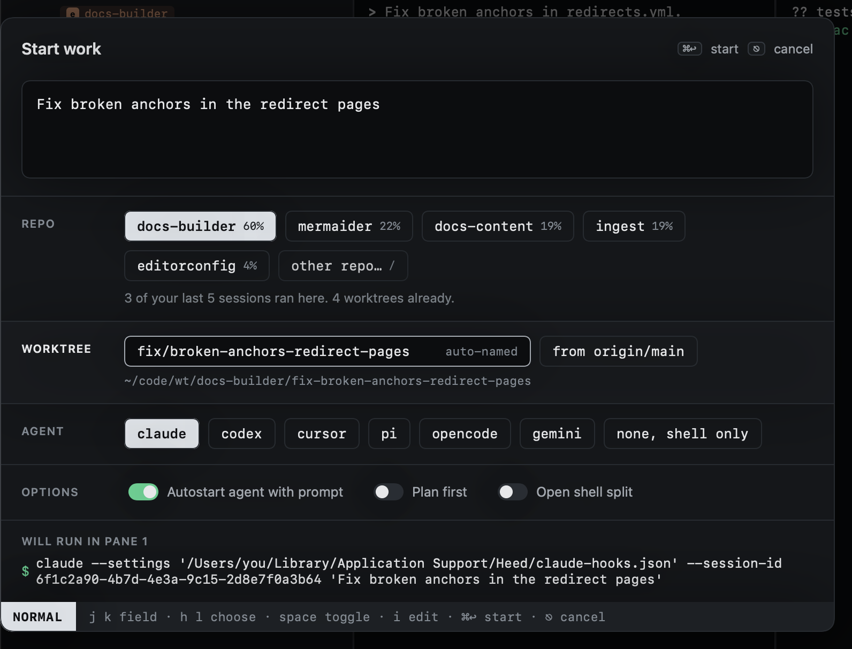852x649 pixels.
Task: Click the command-return shortcut icon beside start
Action: click(689, 49)
